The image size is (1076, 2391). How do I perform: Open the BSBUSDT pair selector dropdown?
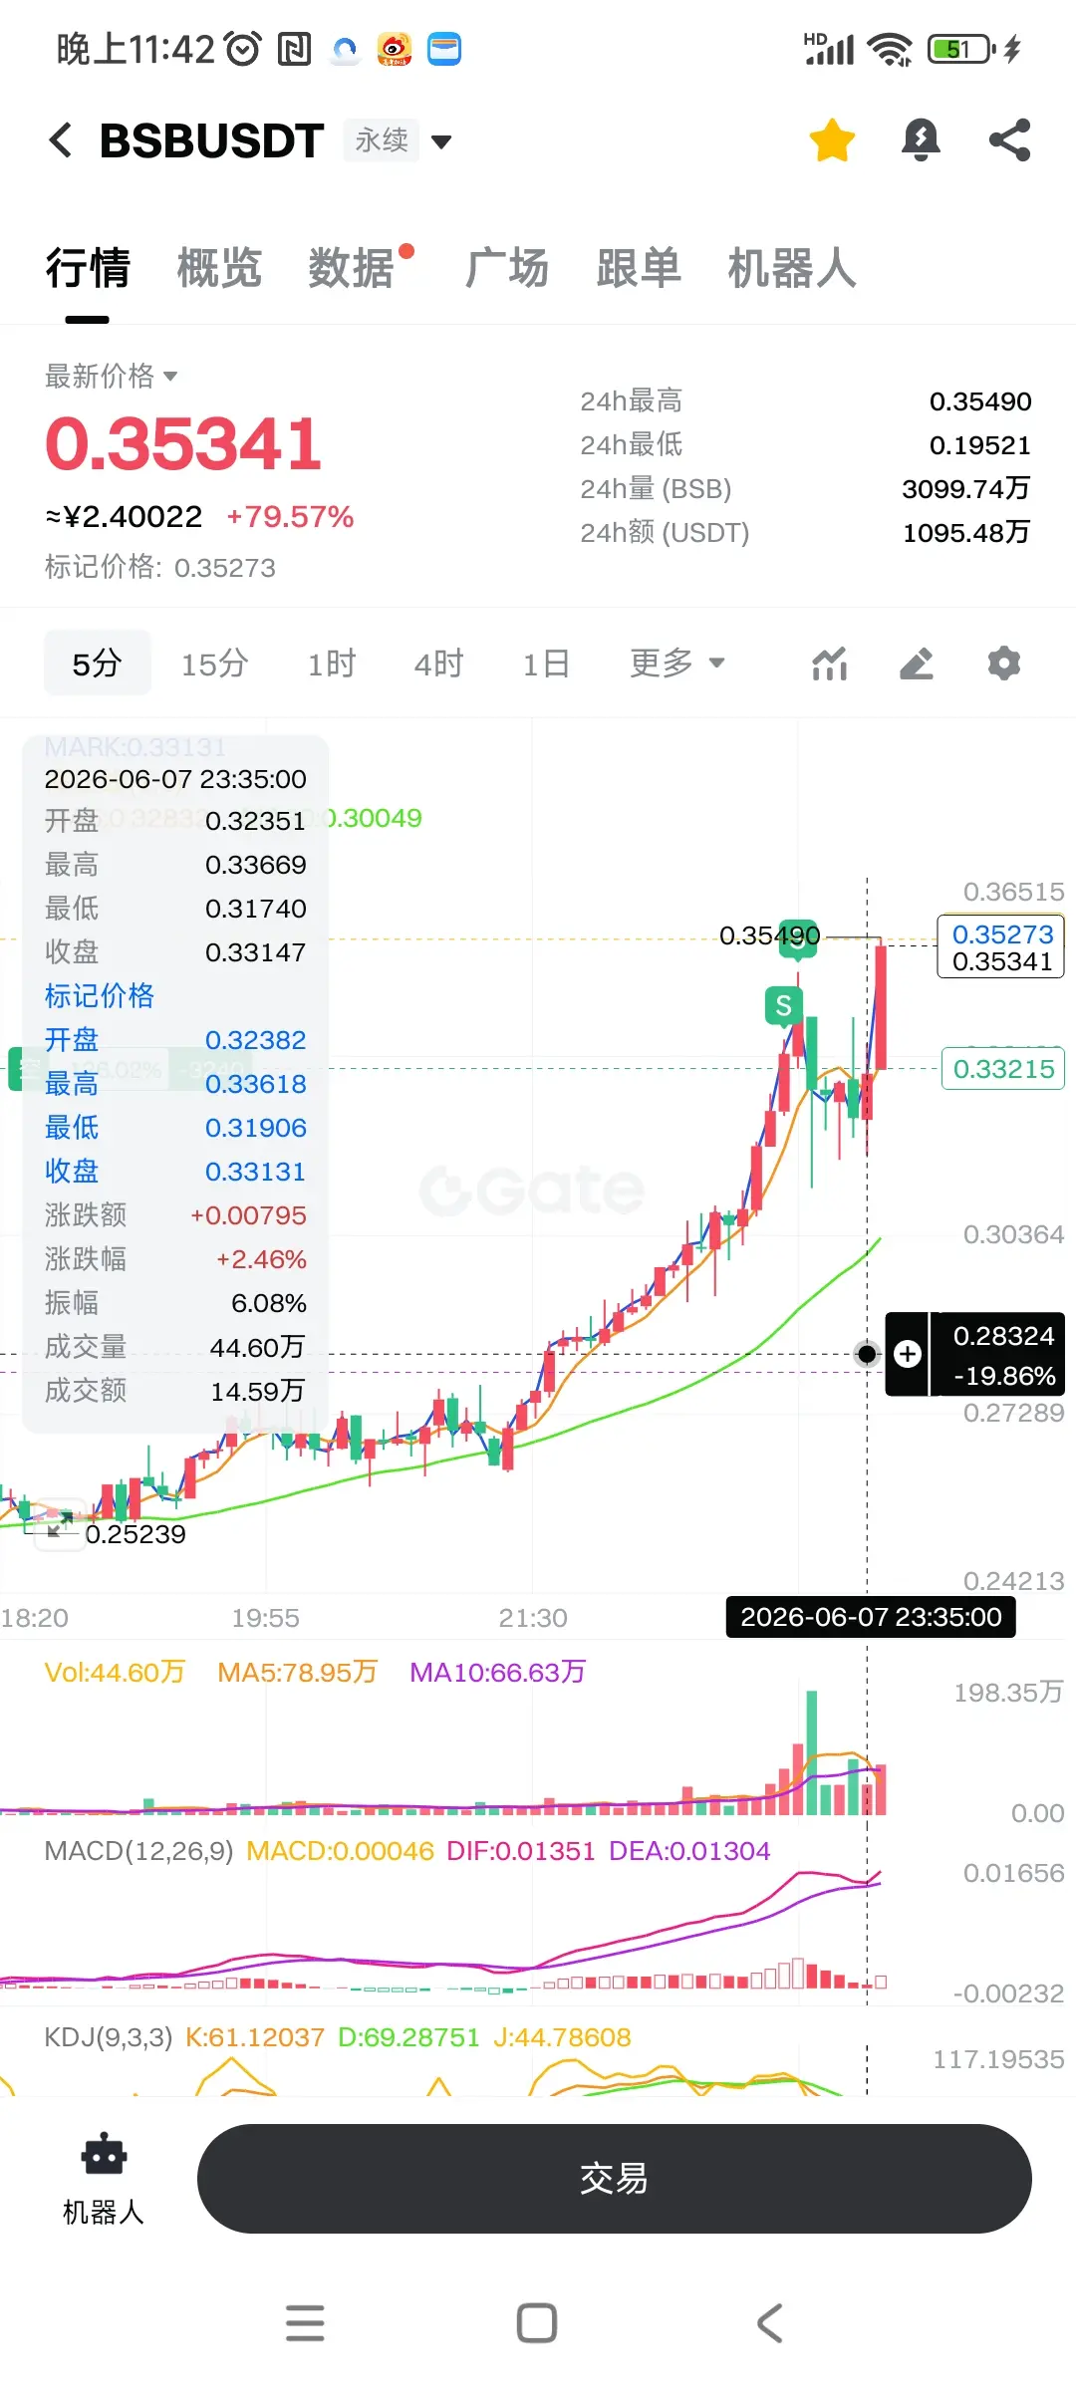(441, 141)
